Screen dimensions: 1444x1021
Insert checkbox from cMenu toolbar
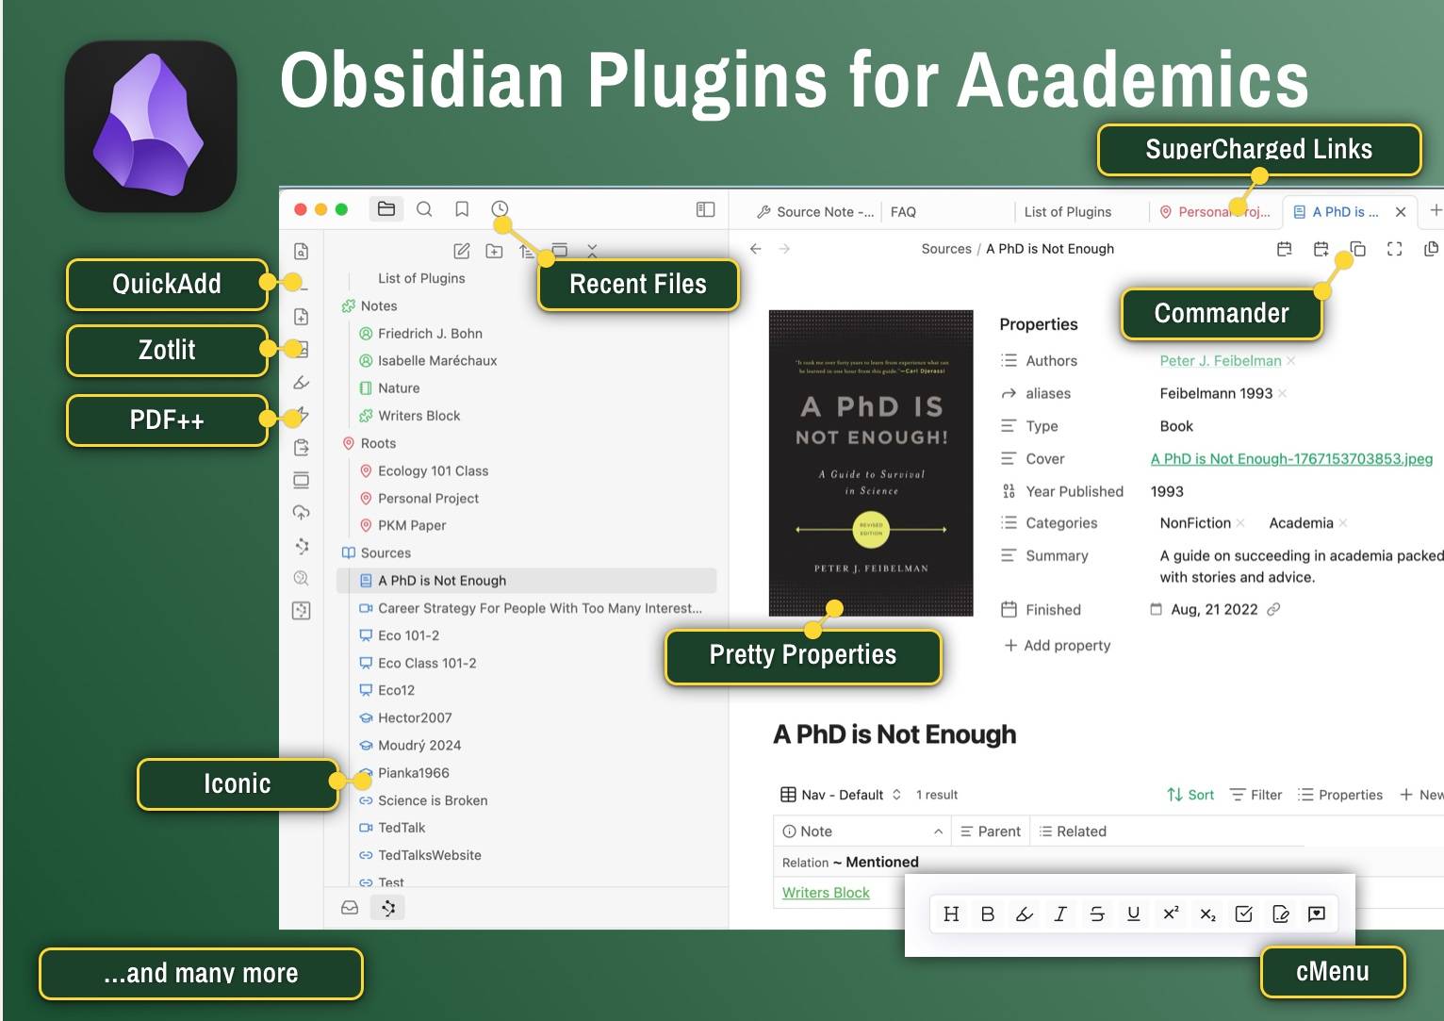tap(1243, 914)
